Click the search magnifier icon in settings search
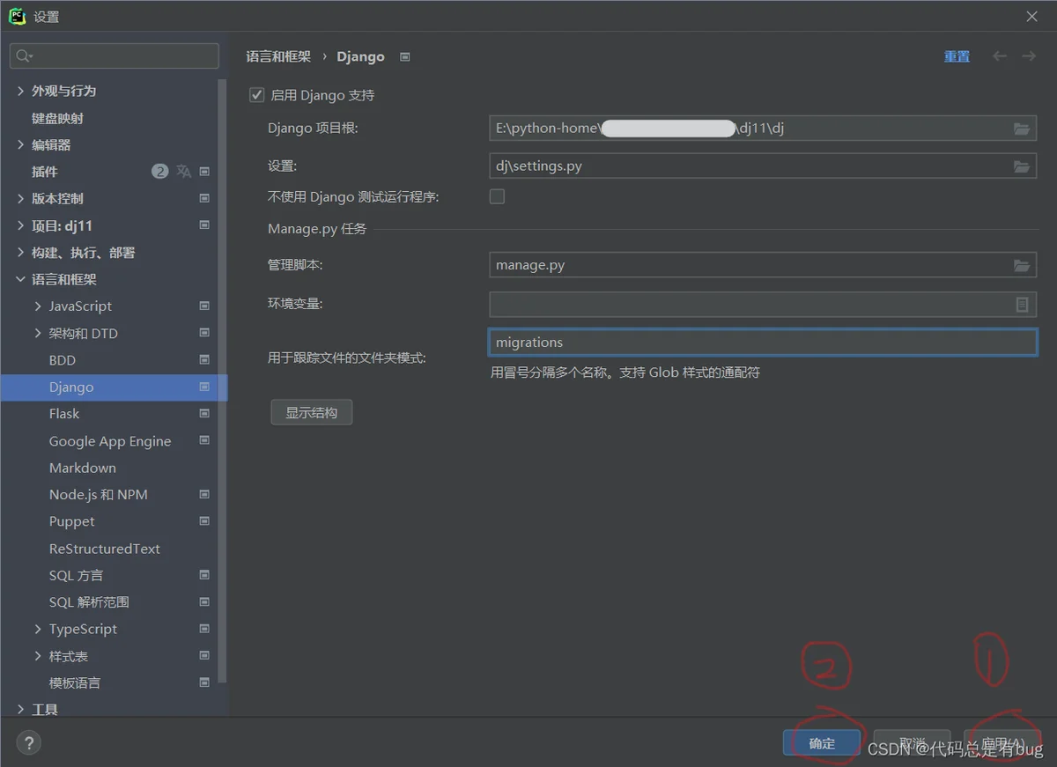 (24, 56)
